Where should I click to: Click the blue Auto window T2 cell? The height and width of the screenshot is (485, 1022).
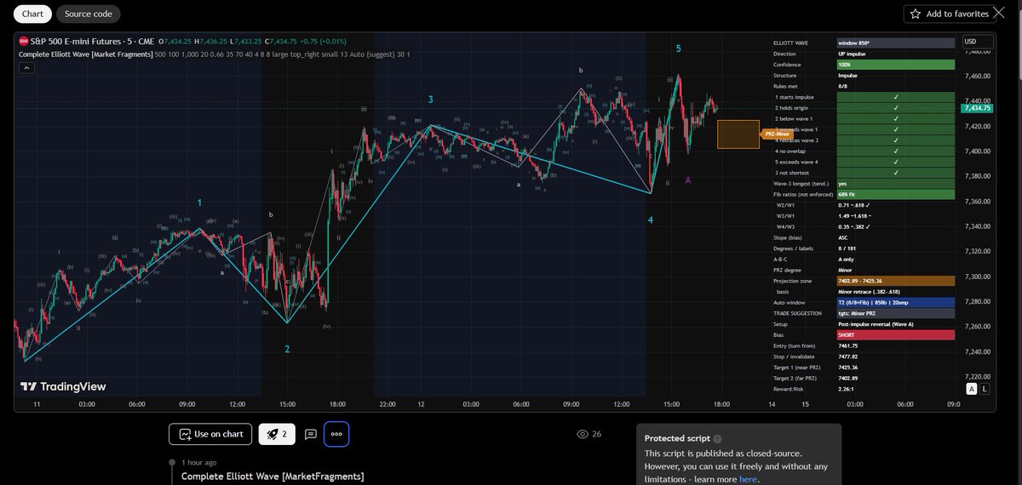point(895,302)
